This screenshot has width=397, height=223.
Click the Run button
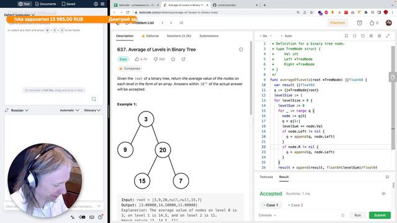(357, 215)
